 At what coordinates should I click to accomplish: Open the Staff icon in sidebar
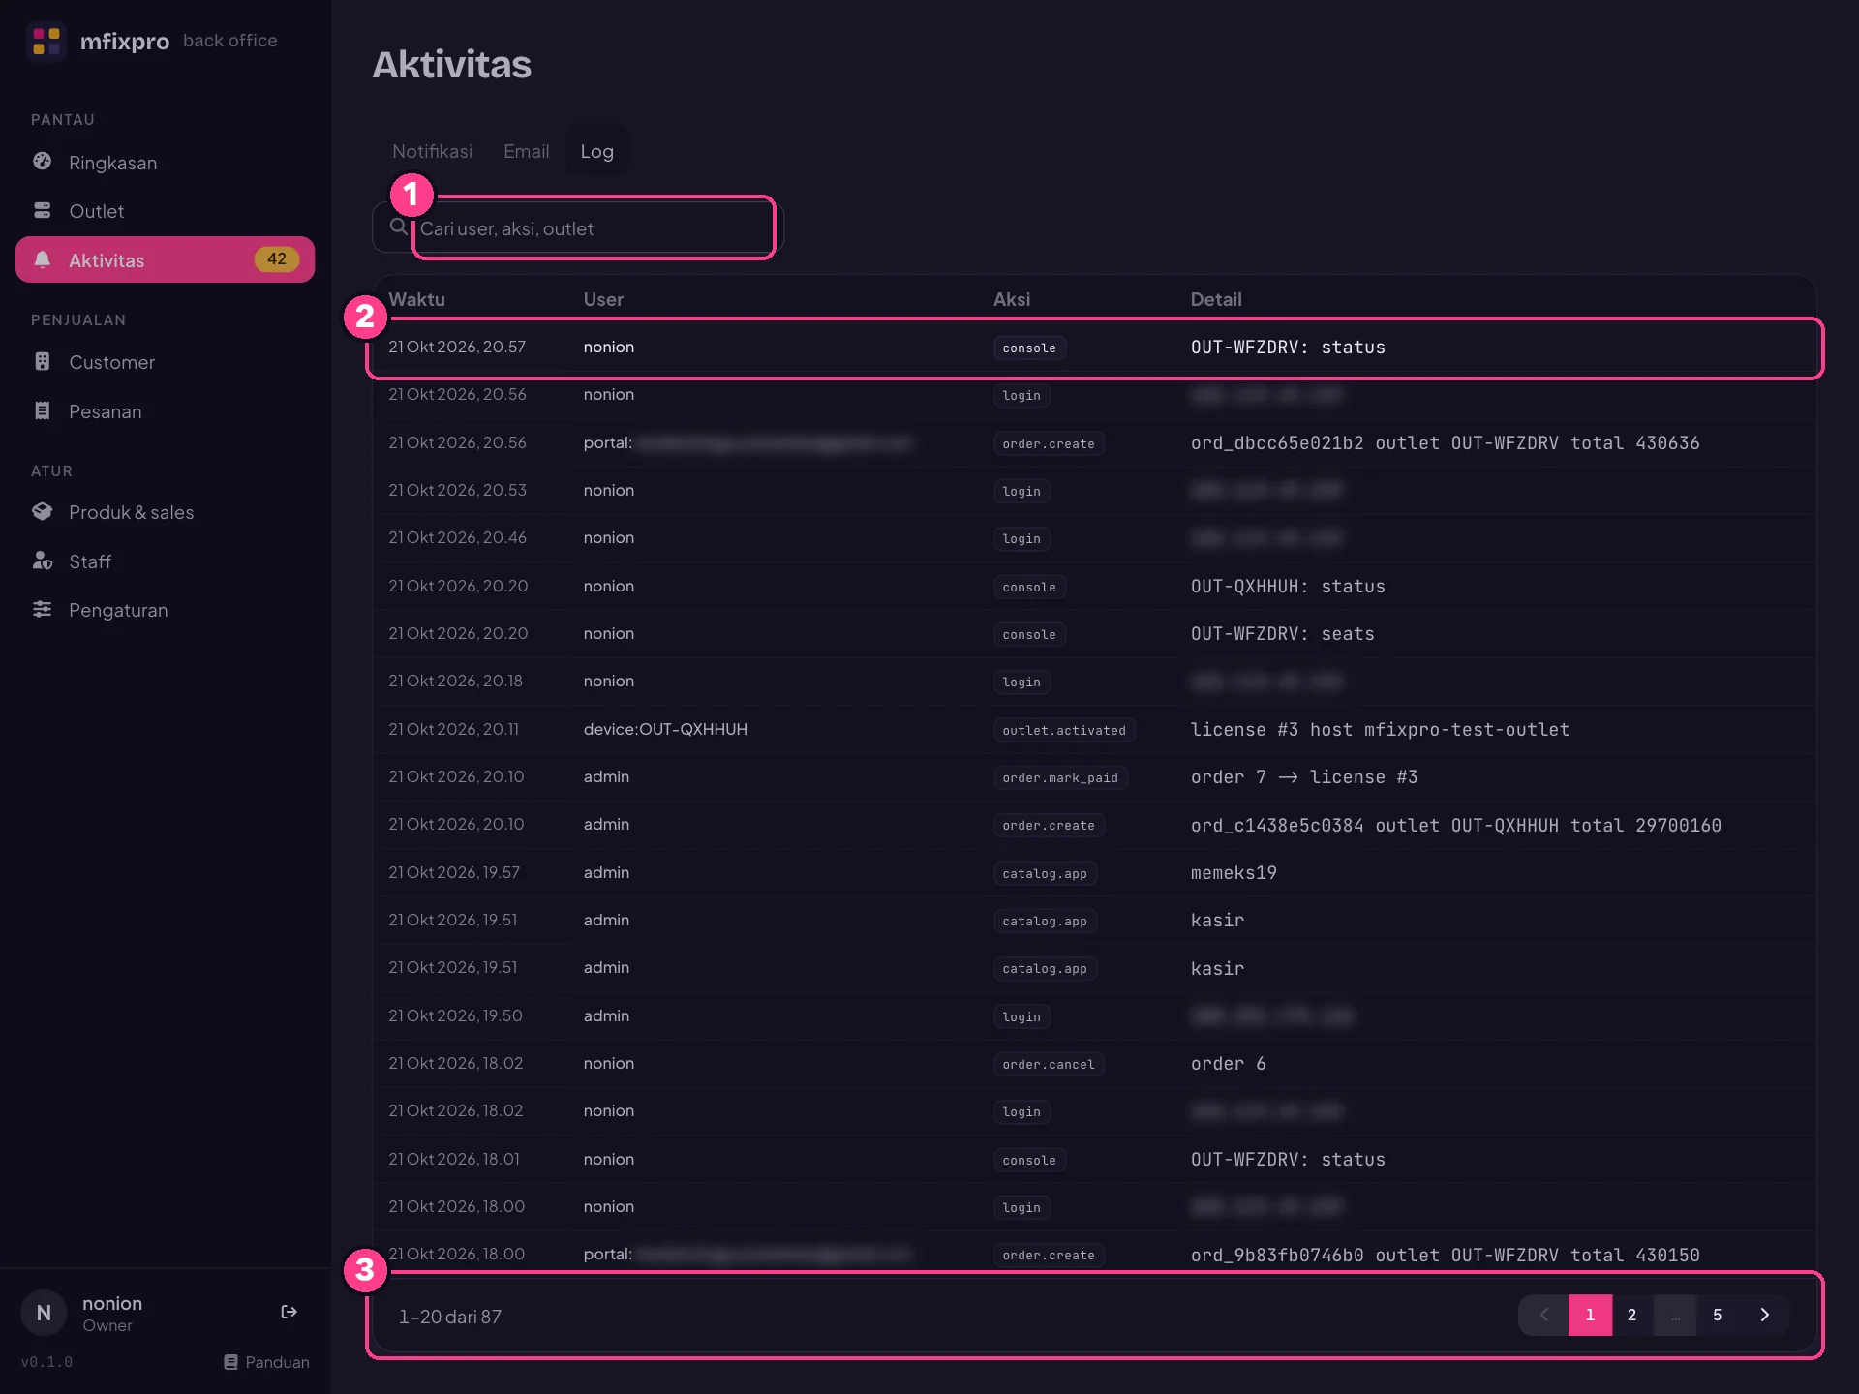click(42, 561)
